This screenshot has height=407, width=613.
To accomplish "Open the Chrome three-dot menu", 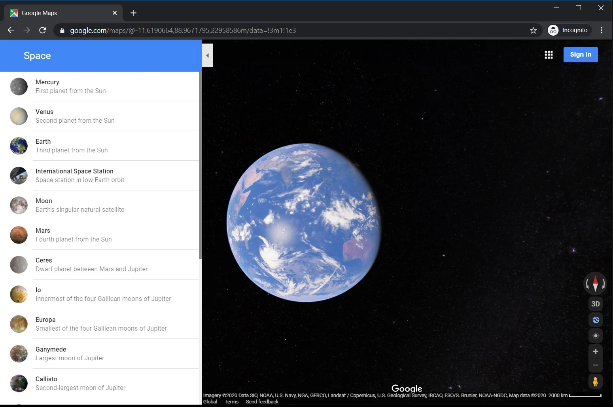I will coord(602,30).
